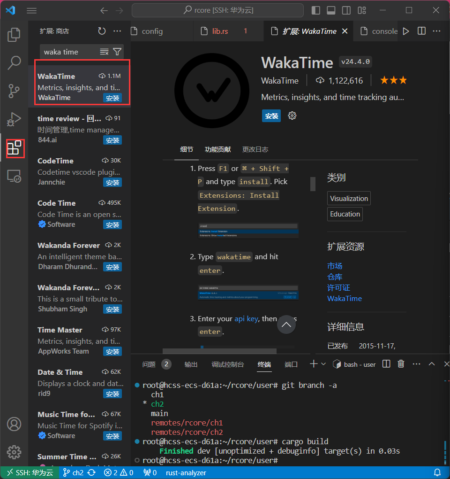This screenshot has width=450, height=479.
Task: Switch to the 功能贡献 tab
Action: [218, 149]
